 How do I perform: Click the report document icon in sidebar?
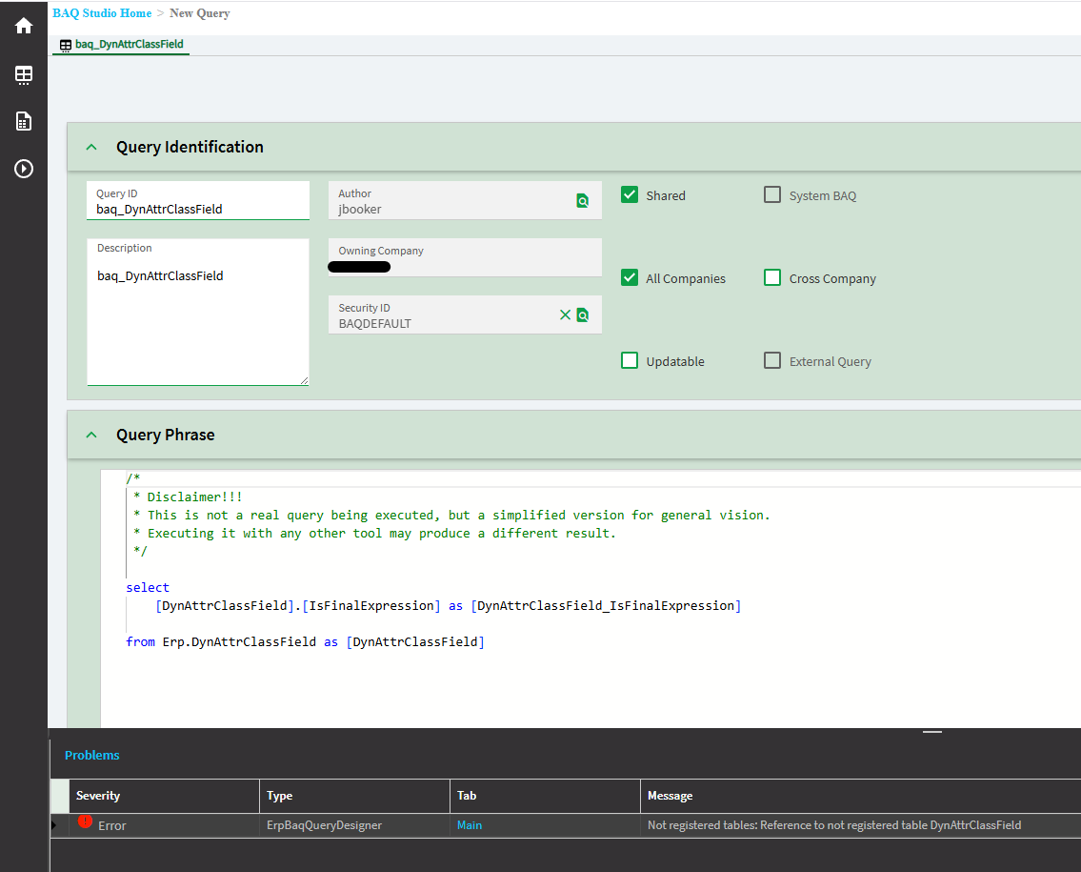click(24, 121)
